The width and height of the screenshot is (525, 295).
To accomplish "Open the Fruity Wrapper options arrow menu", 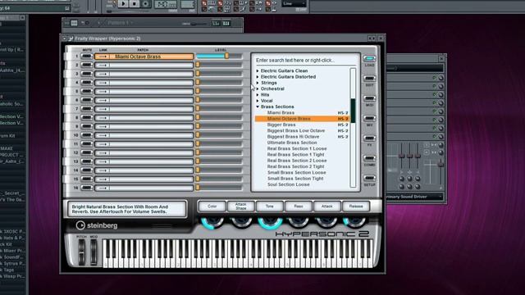I will pos(64,39).
